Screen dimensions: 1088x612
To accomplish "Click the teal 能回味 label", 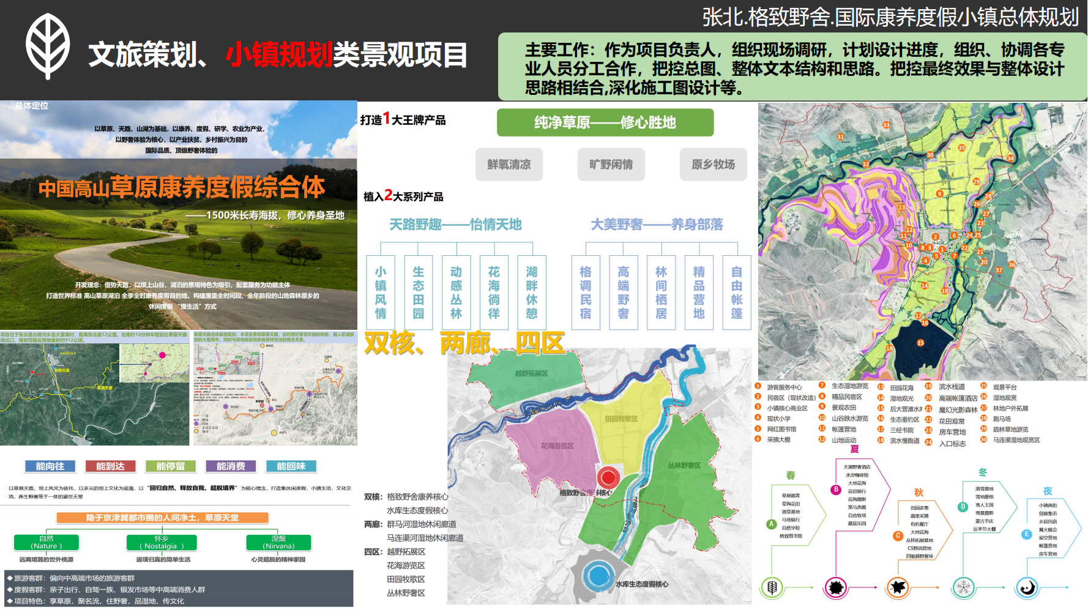I will click(x=291, y=466).
